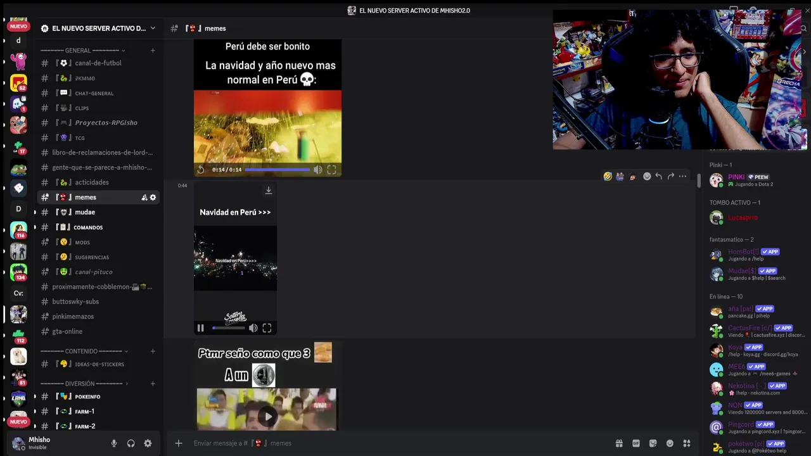Open sticker picker in message bar
Image resolution: width=811 pixels, height=456 pixels.
(x=653, y=443)
